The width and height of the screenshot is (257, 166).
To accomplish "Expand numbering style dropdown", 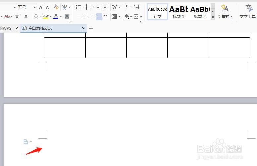I will tap(93, 7).
